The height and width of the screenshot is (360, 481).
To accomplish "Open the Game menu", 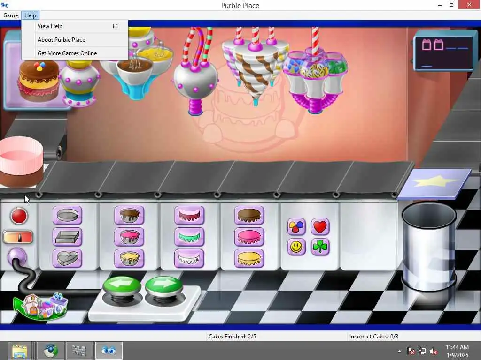I will [x=10, y=15].
